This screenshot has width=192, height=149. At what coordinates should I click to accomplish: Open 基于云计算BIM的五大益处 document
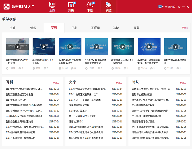point(82,116)
